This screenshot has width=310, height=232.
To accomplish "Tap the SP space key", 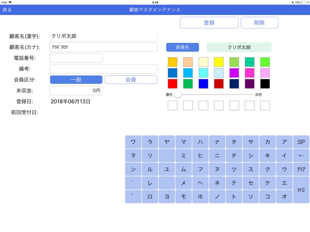I will pos(301,142).
